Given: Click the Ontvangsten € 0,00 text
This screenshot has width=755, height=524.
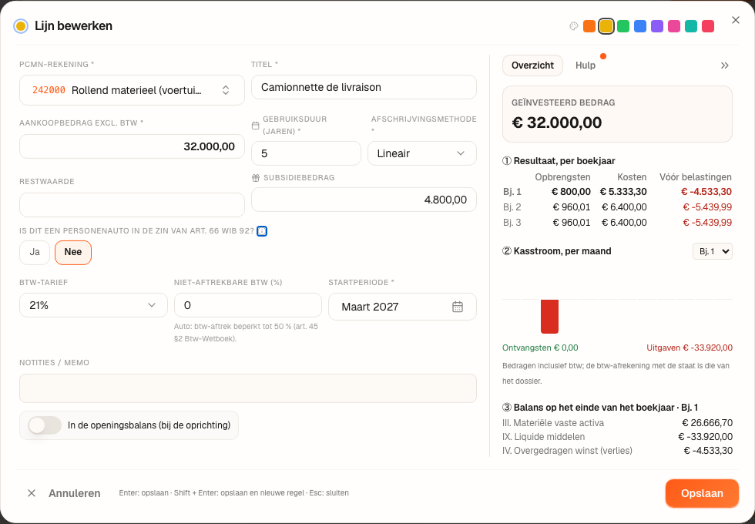Looking at the screenshot, I should click(540, 348).
